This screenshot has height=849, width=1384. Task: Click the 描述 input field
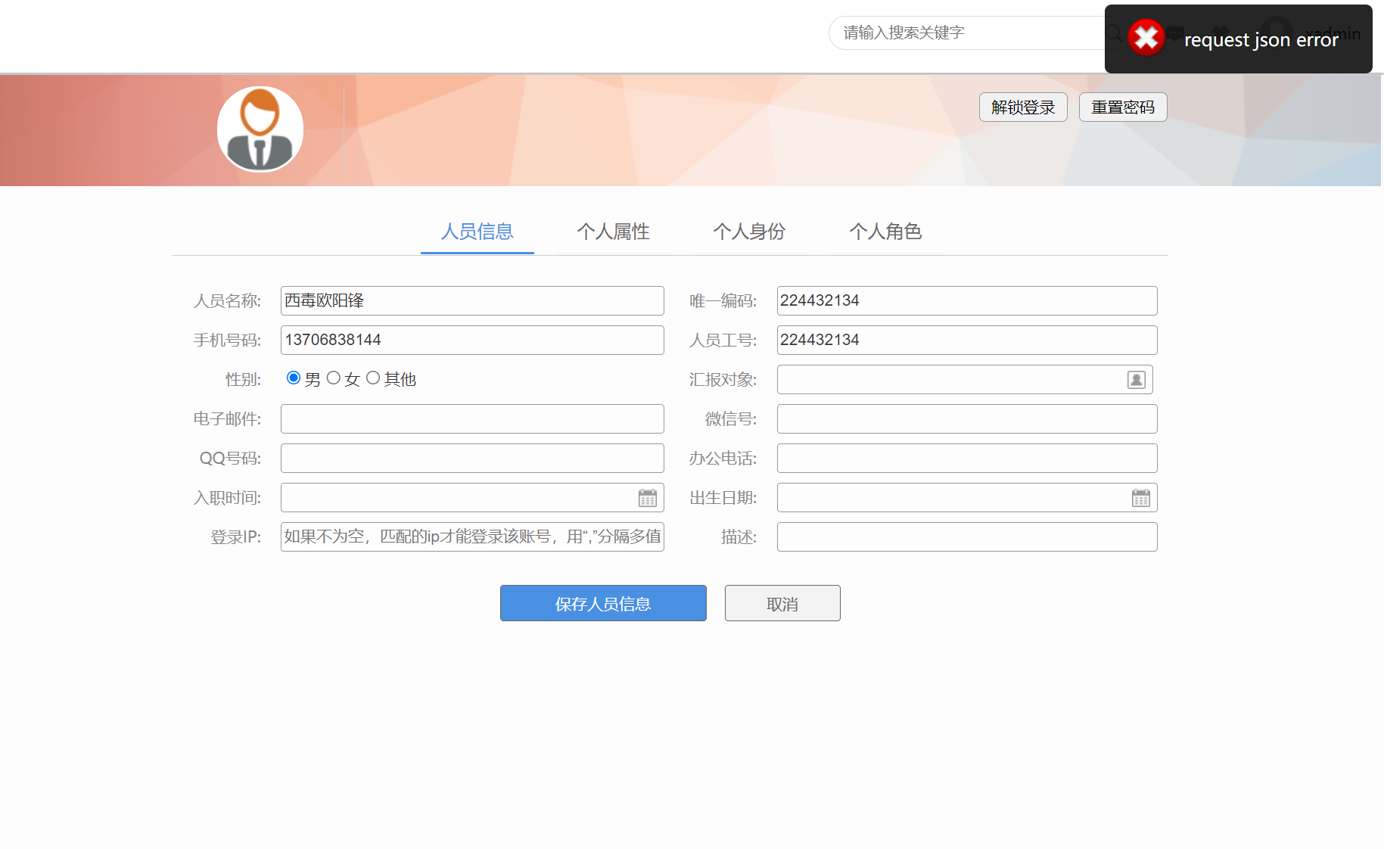coord(967,536)
